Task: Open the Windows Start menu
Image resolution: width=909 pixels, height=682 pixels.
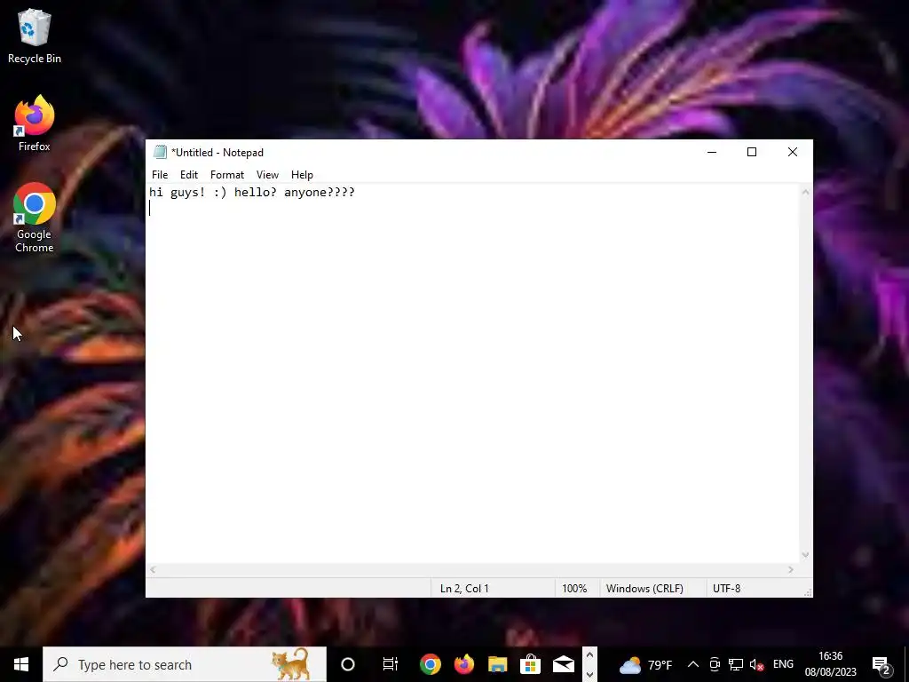Action: 21,664
